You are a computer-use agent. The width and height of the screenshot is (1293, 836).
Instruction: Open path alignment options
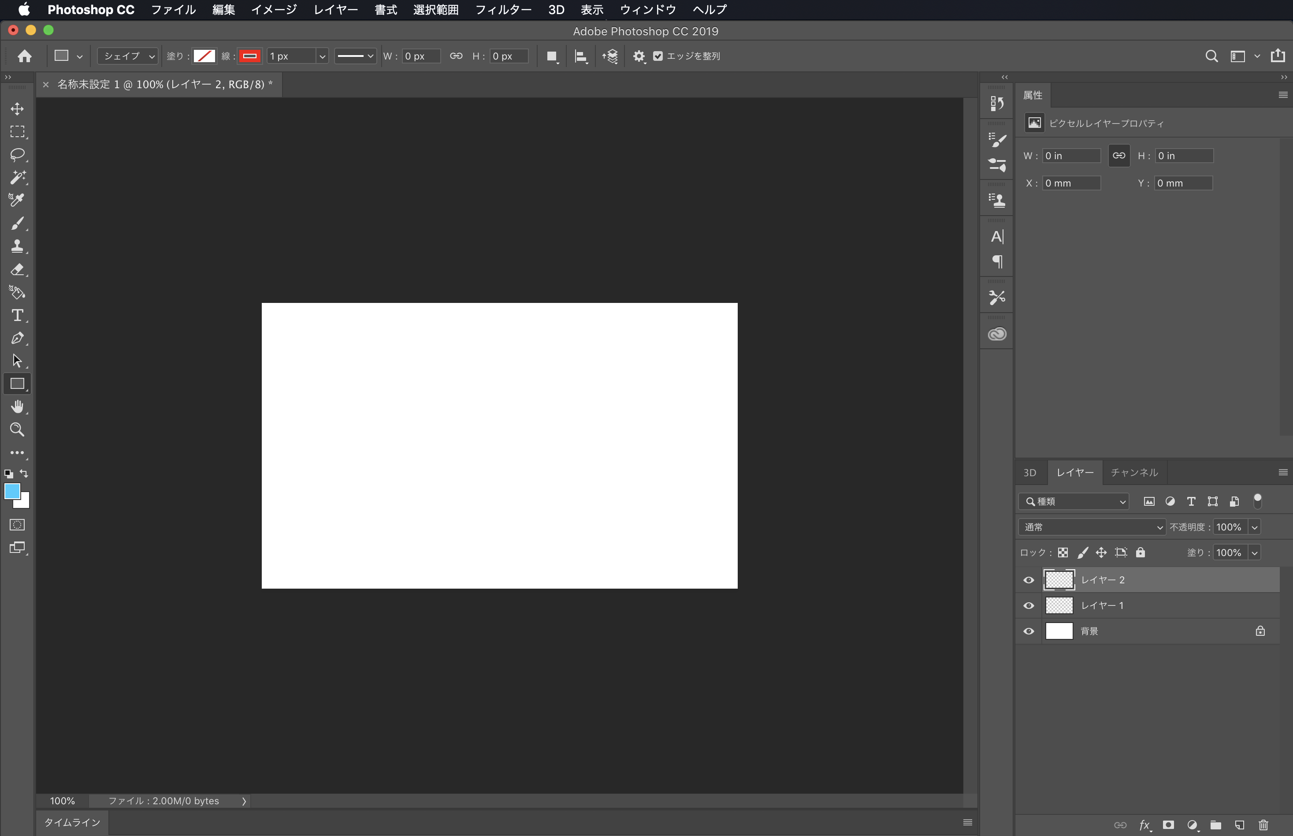pos(581,56)
